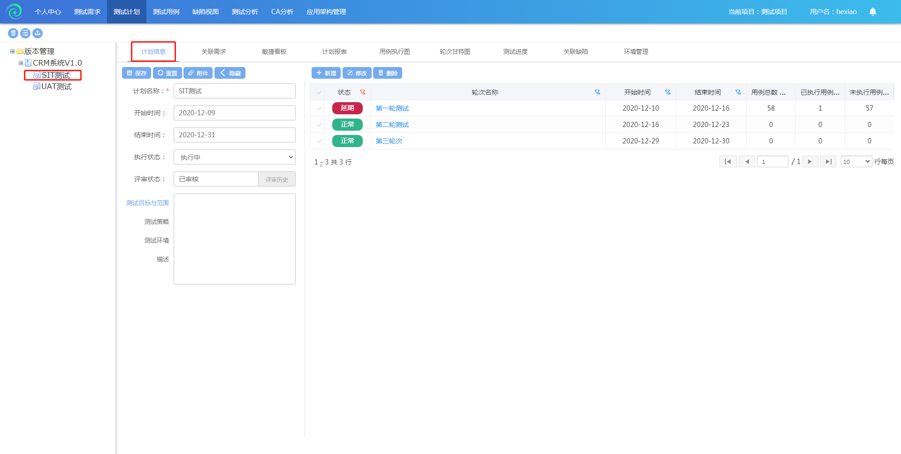This screenshot has height=454, width=901.
Task: Switch to the 计划信息 tab
Action: (153, 52)
